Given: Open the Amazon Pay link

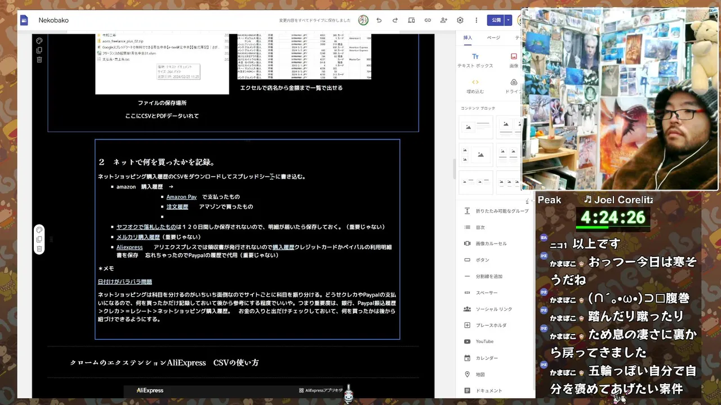Looking at the screenshot, I should pyautogui.click(x=181, y=197).
